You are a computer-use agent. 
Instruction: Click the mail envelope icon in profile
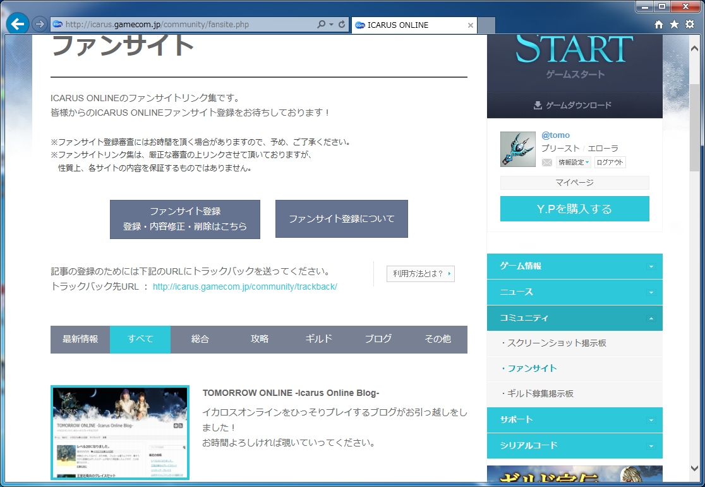pyautogui.click(x=546, y=163)
